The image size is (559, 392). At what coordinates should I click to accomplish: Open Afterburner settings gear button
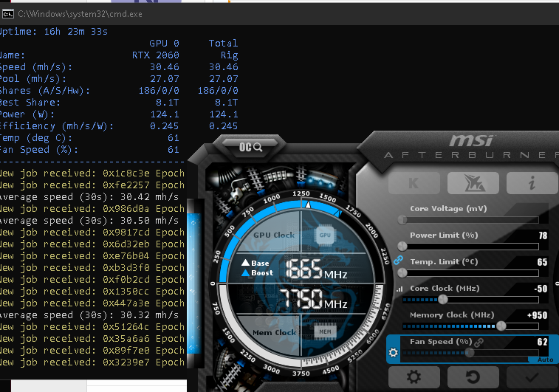pyautogui.click(x=414, y=376)
